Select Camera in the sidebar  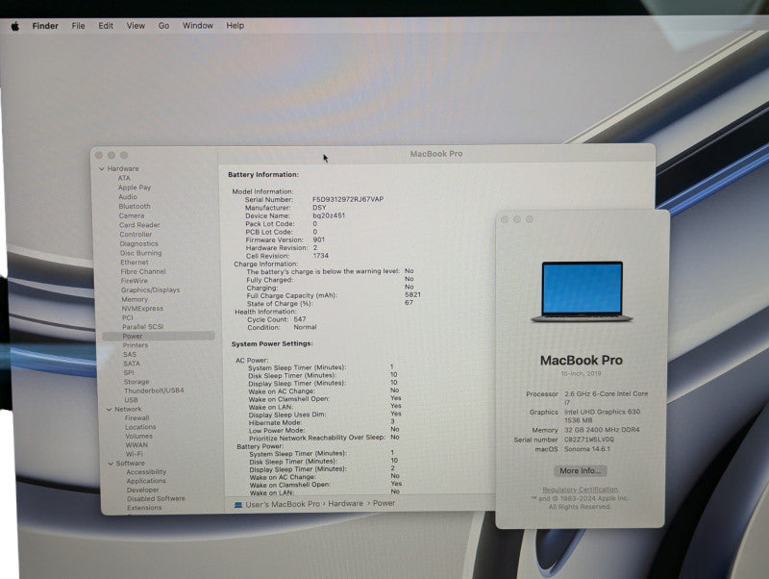[132, 215]
